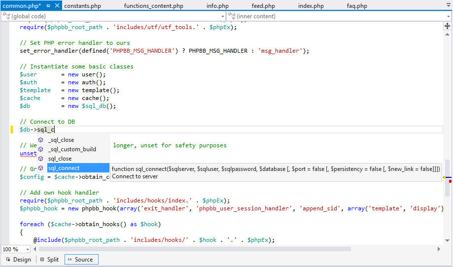Click the vertical scrollbar up arrow

click(x=447, y=34)
